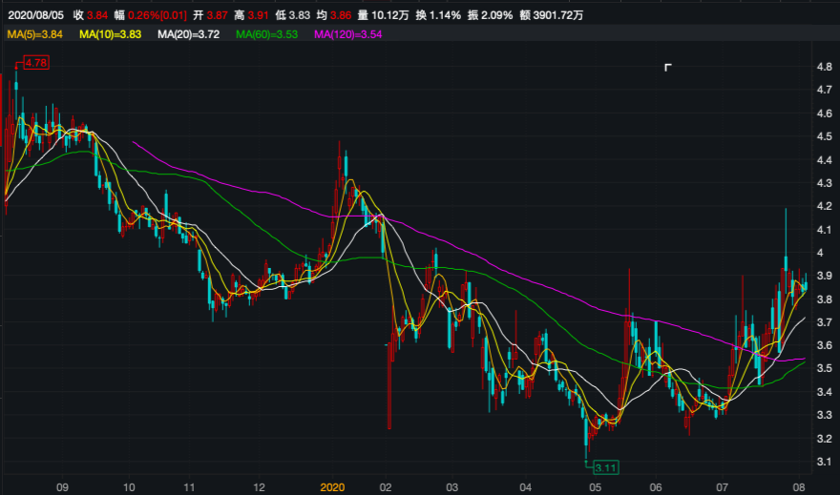Click the 3.11 low price marker
The width and height of the screenshot is (840, 495).
click(x=606, y=467)
